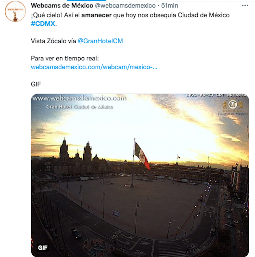Click the GIF badge on the media

43,248
